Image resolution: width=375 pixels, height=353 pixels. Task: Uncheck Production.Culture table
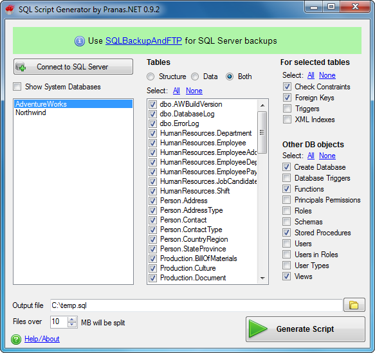(152, 268)
